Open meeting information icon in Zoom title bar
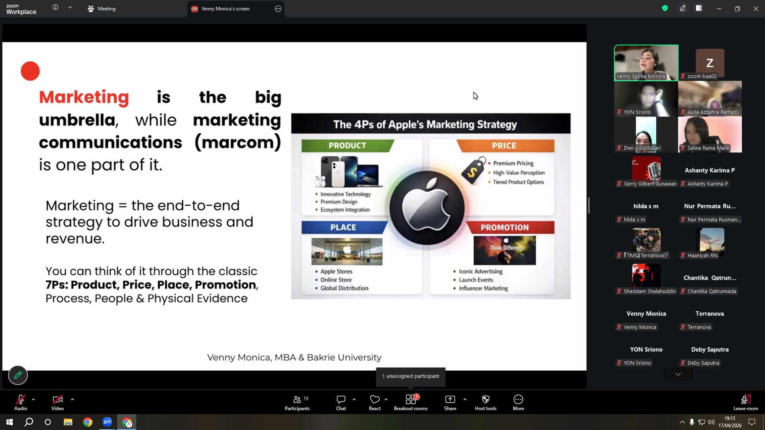The height and width of the screenshot is (430, 765). [x=55, y=8]
